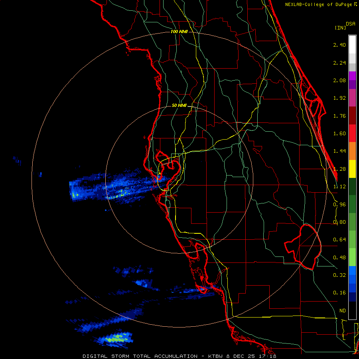Click the "0.48" legend value
The width and height of the screenshot is (359, 359).
coord(339,258)
